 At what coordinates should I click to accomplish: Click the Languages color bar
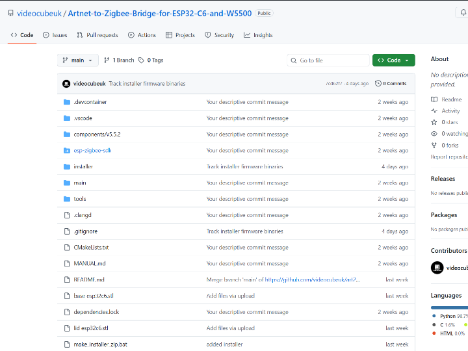[448, 307]
